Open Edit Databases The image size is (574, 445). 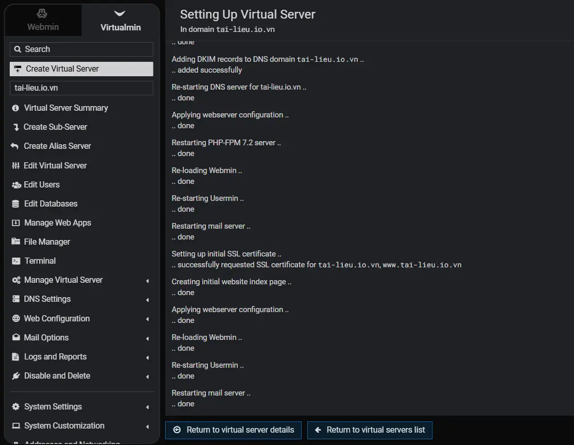pyautogui.click(x=50, y=203)
